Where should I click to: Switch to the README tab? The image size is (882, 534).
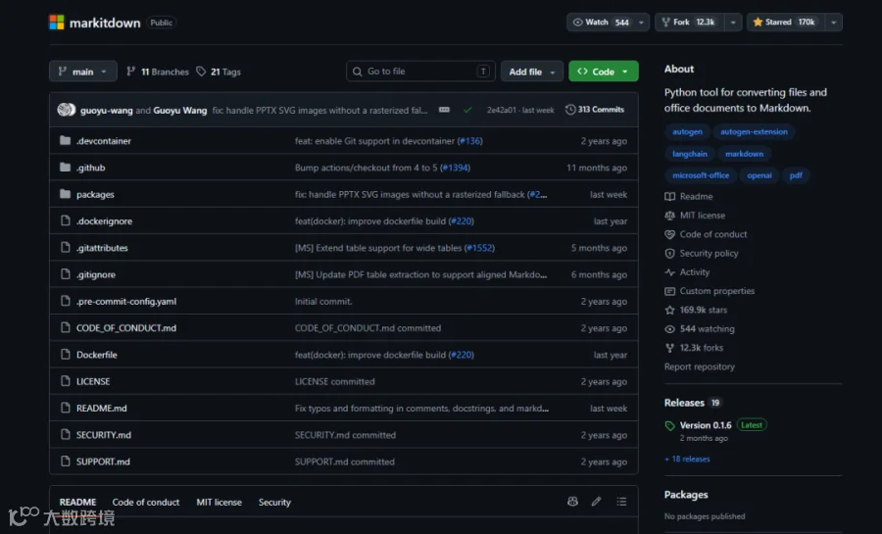coord(77,502)
